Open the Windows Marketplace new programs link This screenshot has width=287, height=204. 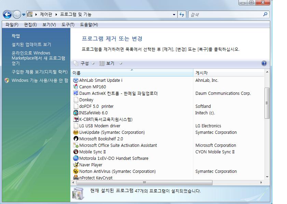tap(38, 58)
